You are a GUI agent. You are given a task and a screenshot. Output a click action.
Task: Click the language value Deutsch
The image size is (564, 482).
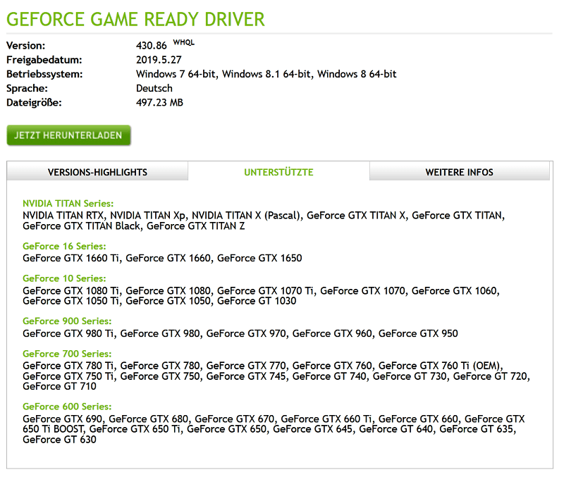(154, 88)
